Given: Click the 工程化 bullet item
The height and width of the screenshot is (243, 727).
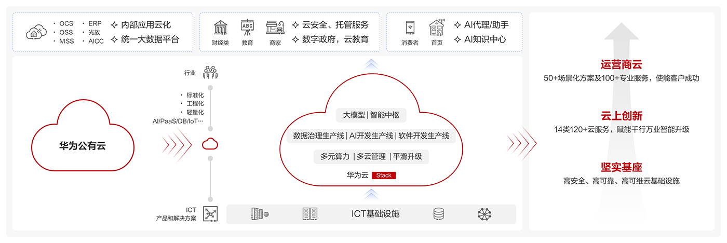Looking at the screenshot, I should click(x=195, y=103).
